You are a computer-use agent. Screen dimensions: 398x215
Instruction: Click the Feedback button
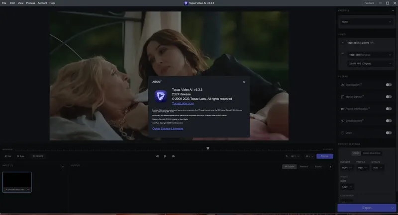point(369,3)
